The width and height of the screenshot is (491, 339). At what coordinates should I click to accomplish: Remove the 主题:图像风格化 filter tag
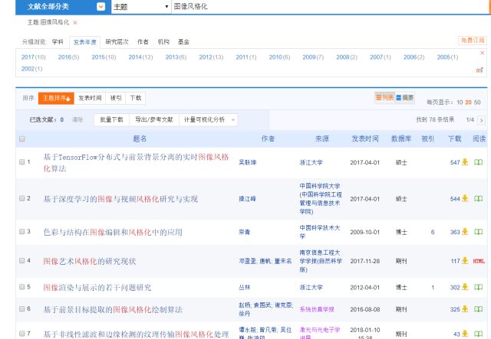click(75, 22)
